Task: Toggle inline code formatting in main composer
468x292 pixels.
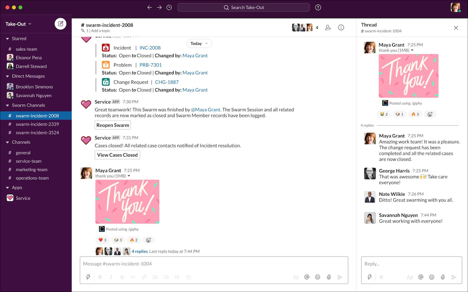Action: coord(133,277)
